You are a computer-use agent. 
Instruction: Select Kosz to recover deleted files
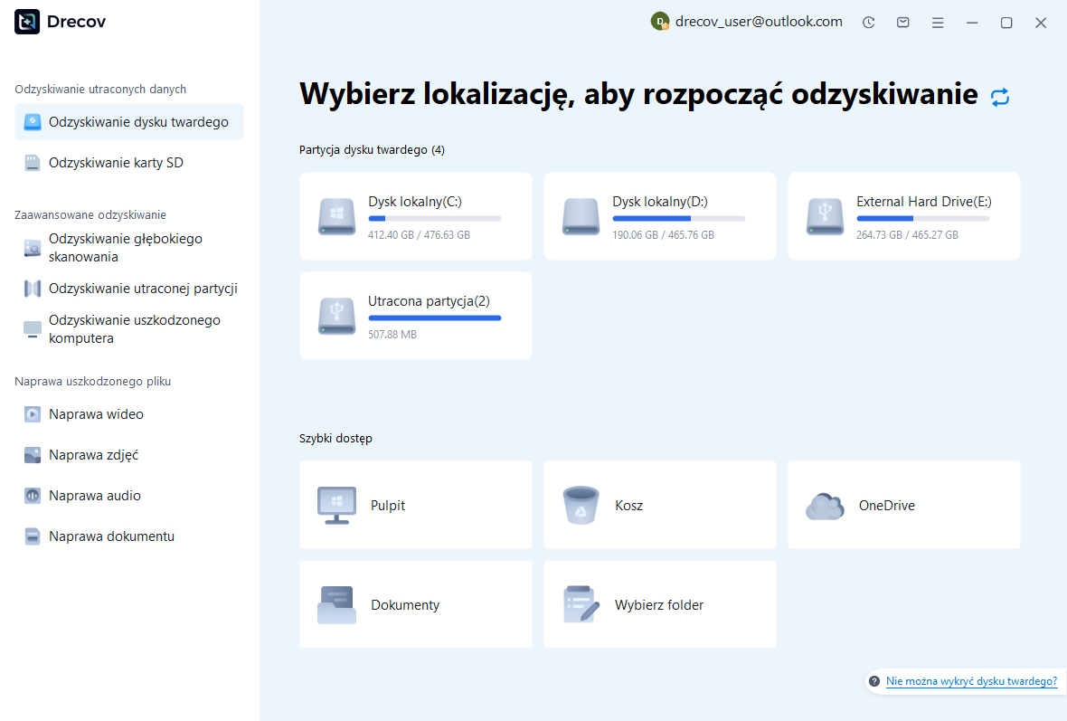pos(659,505)
